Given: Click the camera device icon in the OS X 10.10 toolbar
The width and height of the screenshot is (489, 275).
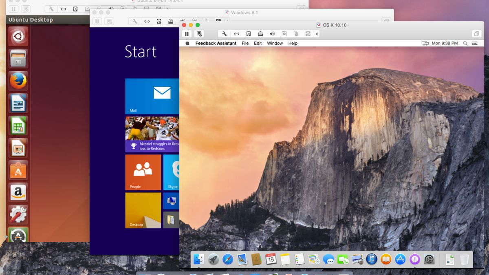Looking at the screenshot, I should (x=284, y=34).
